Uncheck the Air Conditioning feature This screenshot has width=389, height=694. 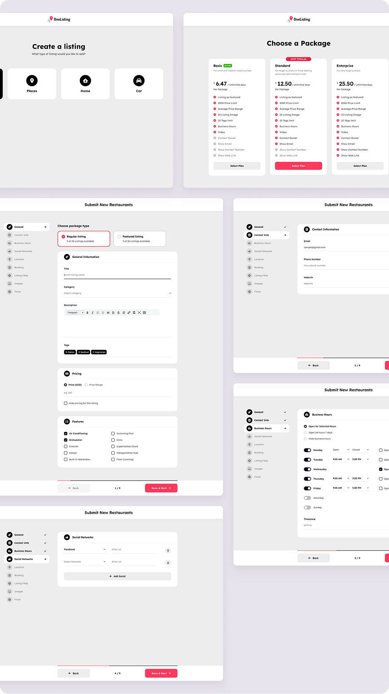pos(65,434)
